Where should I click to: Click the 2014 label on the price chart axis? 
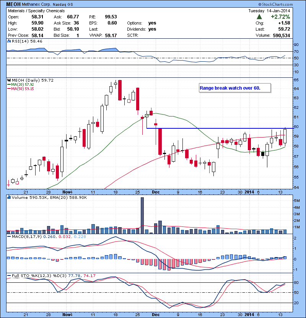(x=249, y=192)
